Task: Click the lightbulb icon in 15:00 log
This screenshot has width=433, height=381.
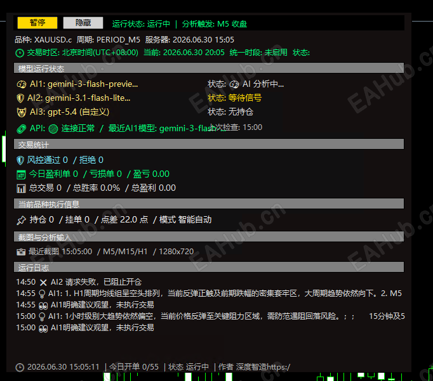Action: (42, 317)
